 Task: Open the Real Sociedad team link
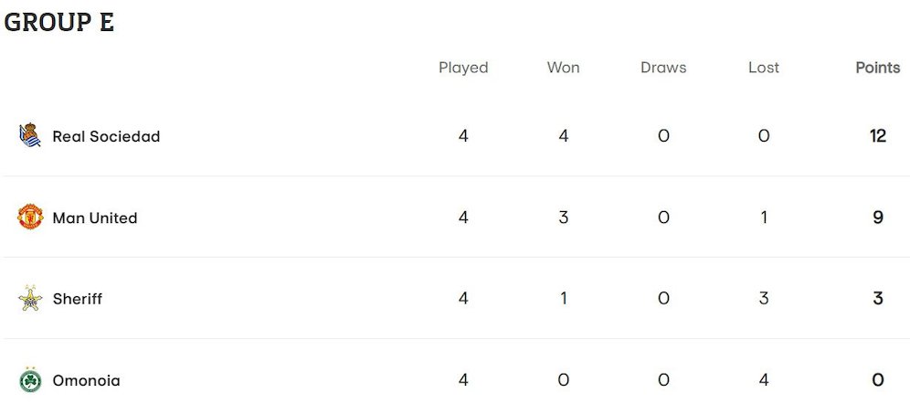pyautogui.click(x=106, y=136)
